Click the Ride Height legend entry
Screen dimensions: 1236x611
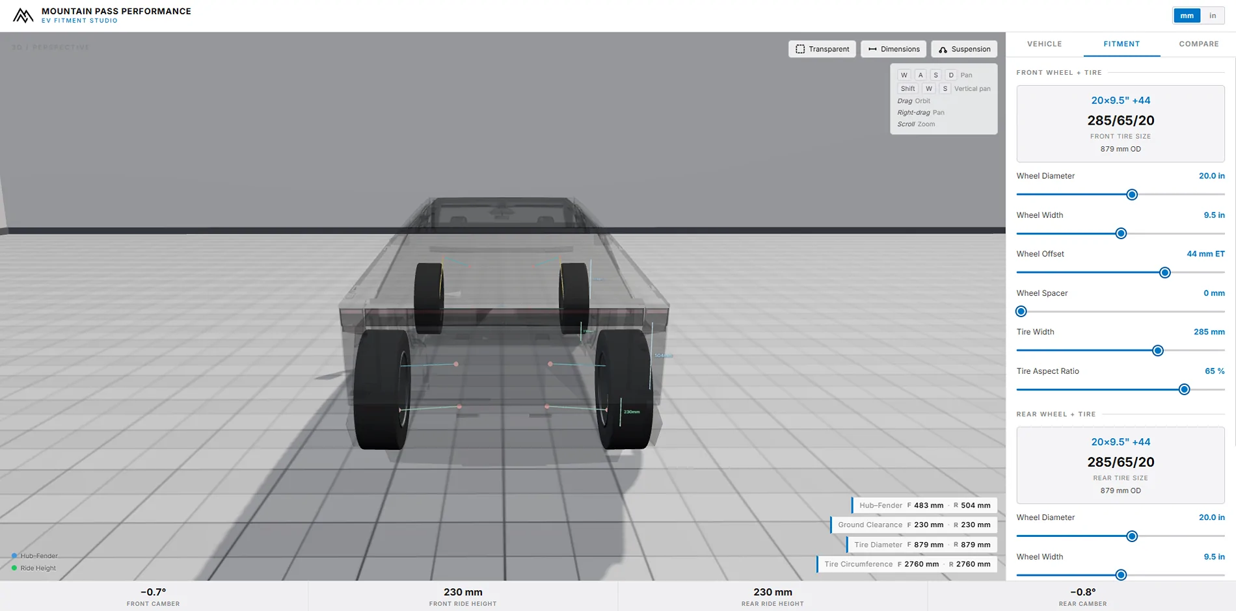click(34, 568)
